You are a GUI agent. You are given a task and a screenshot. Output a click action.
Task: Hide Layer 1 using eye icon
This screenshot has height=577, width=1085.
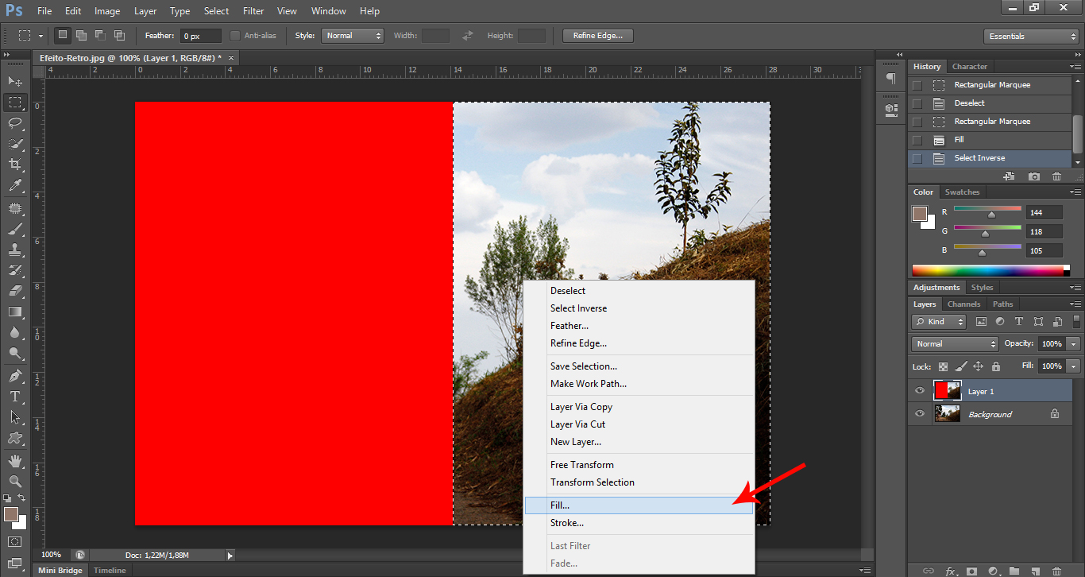(x=920, y=391)
